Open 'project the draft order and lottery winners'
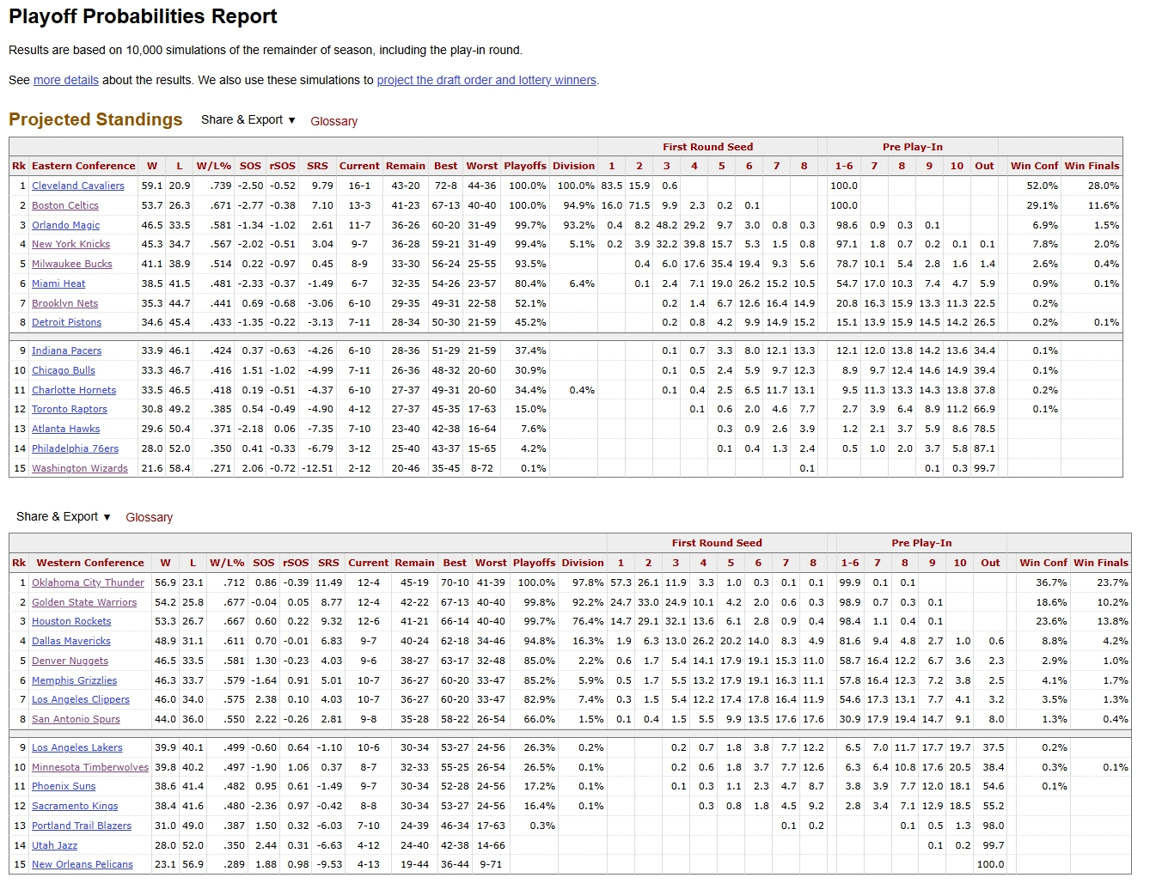Viewport: 1156px width, 890px height. [486, 80]
